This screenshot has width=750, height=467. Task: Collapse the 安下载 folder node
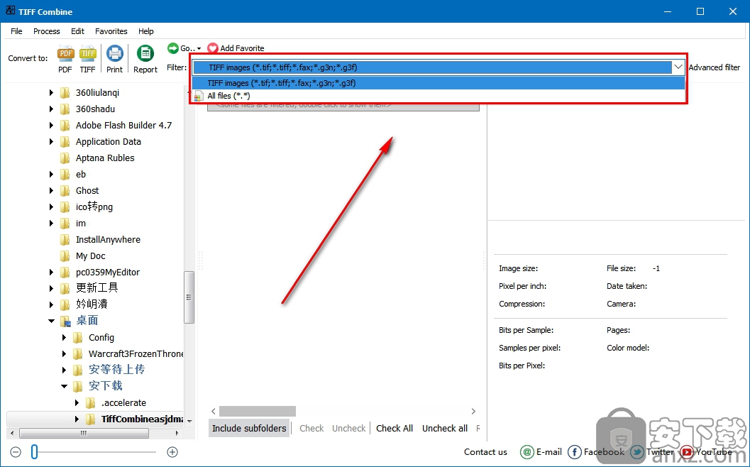click(x=64, y=386)
